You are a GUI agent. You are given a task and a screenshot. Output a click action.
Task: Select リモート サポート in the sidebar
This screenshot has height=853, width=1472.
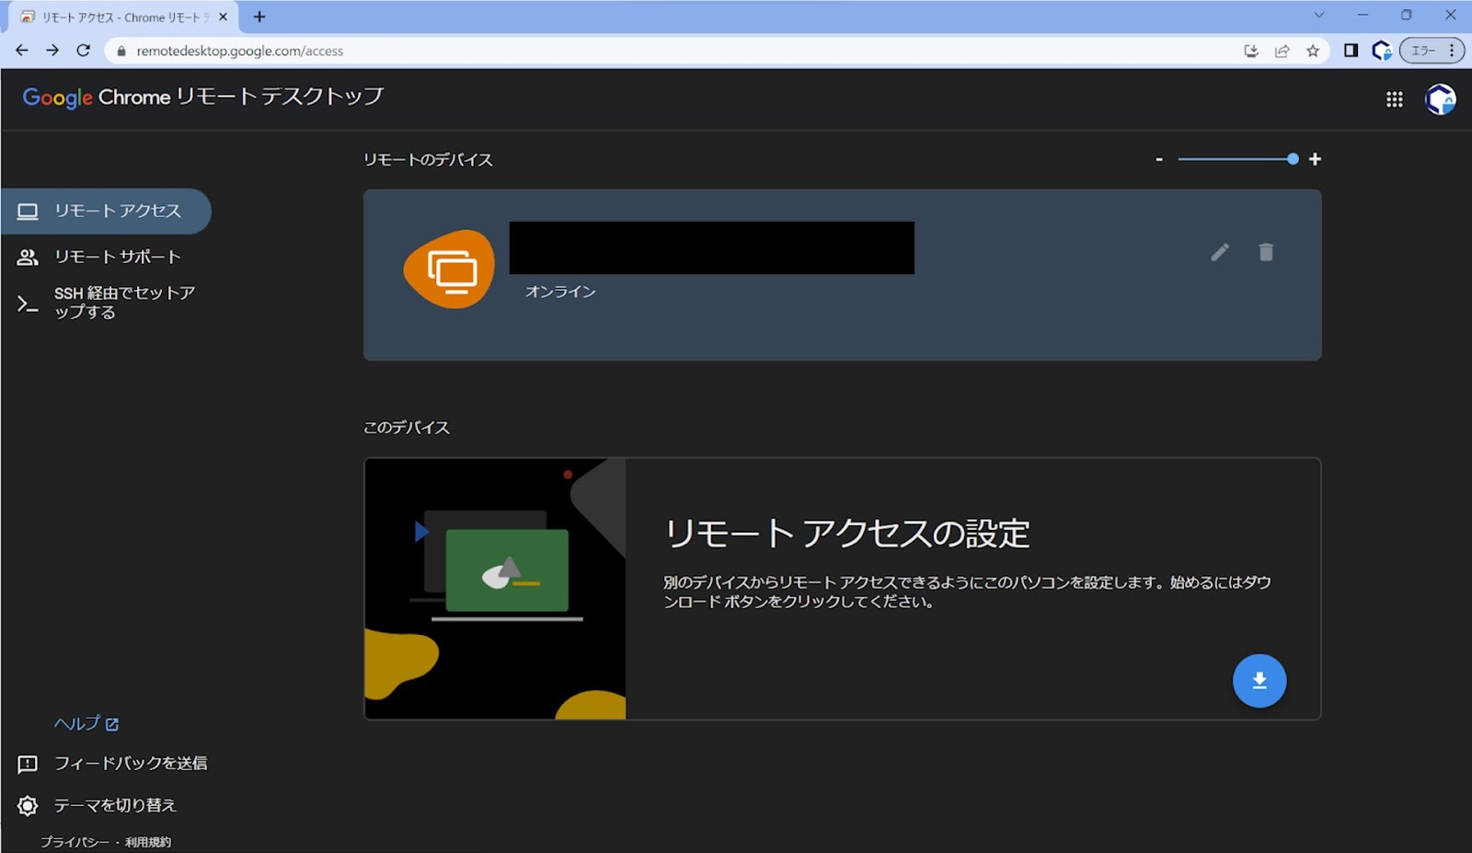(106, 257)
